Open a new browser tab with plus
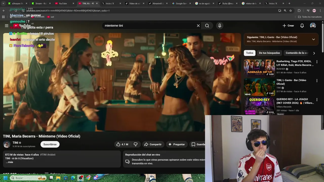Viewport: 324px width, 182px height. [x=289, y=4]
